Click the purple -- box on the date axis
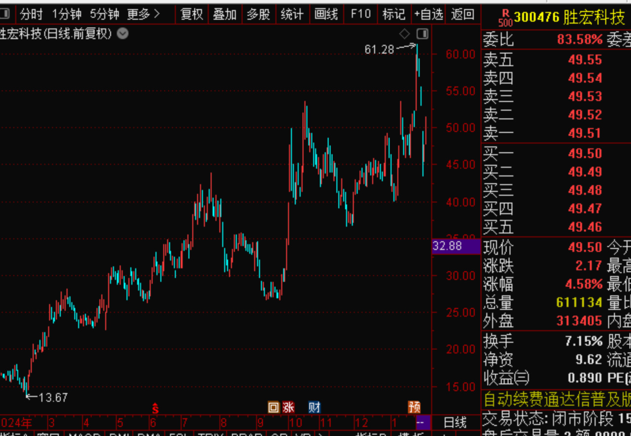This screenshot has width=631, height=436. tap(423, 422)
